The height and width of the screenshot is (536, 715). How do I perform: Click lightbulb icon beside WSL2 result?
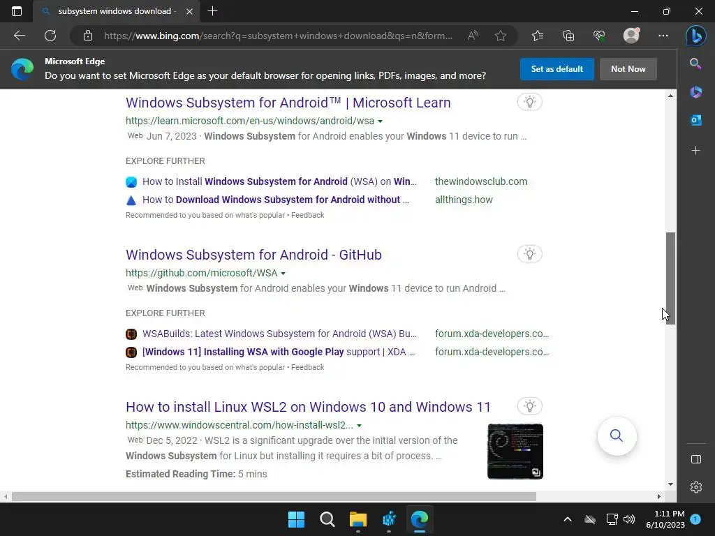pos(529,405)
